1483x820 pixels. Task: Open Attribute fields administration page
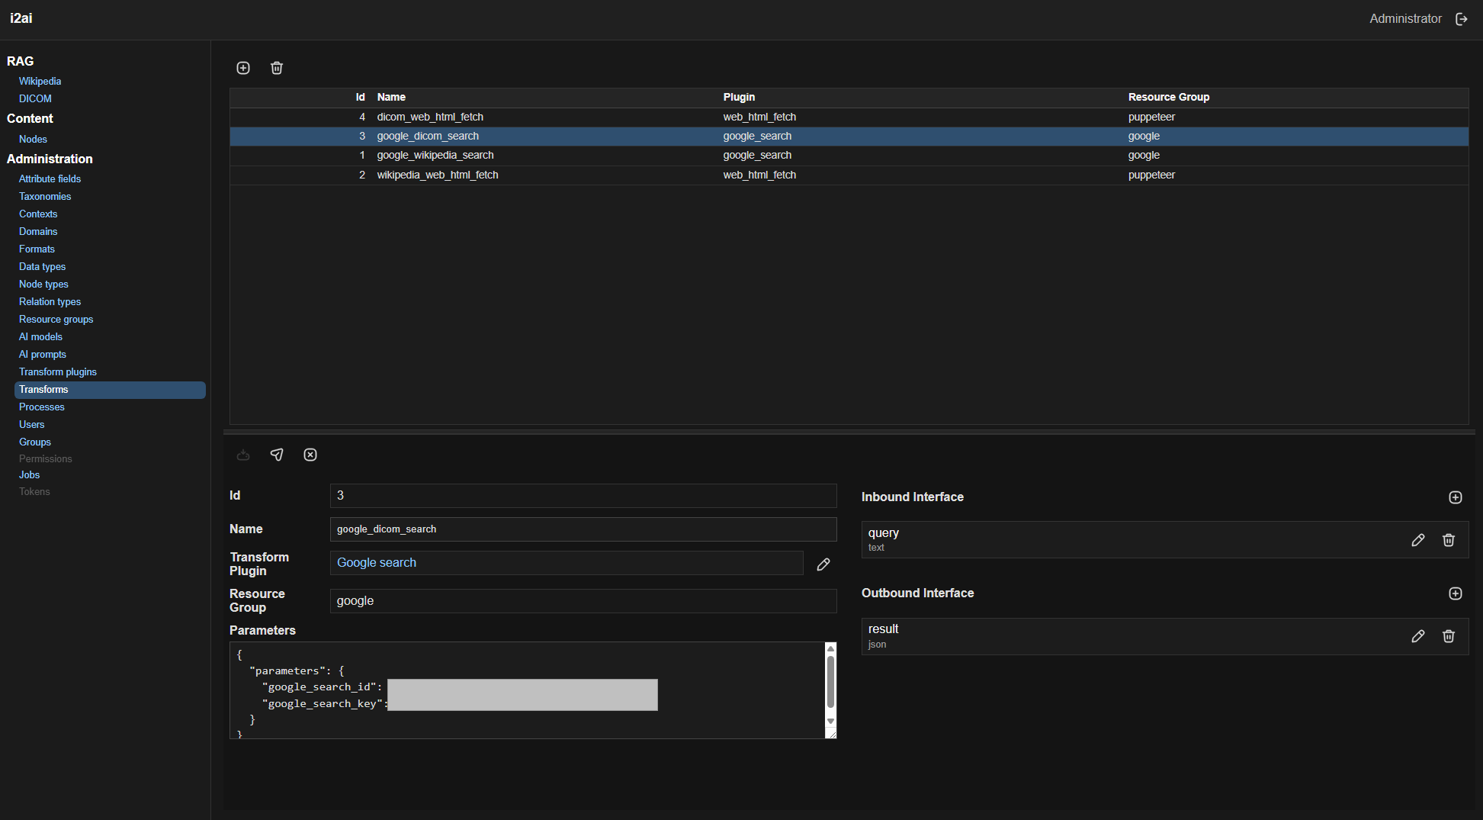50,178
